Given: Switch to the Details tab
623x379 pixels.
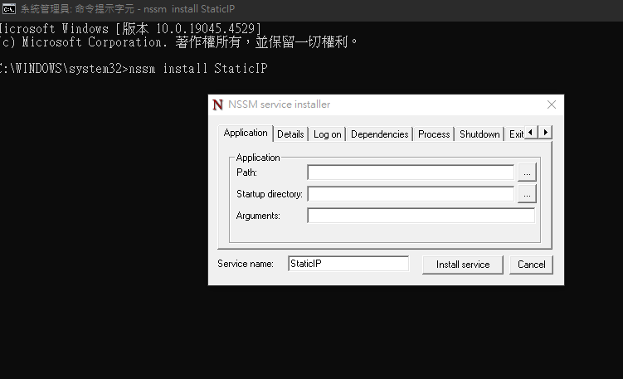Looking at the screenshot, I should click(x=290, y=134).
